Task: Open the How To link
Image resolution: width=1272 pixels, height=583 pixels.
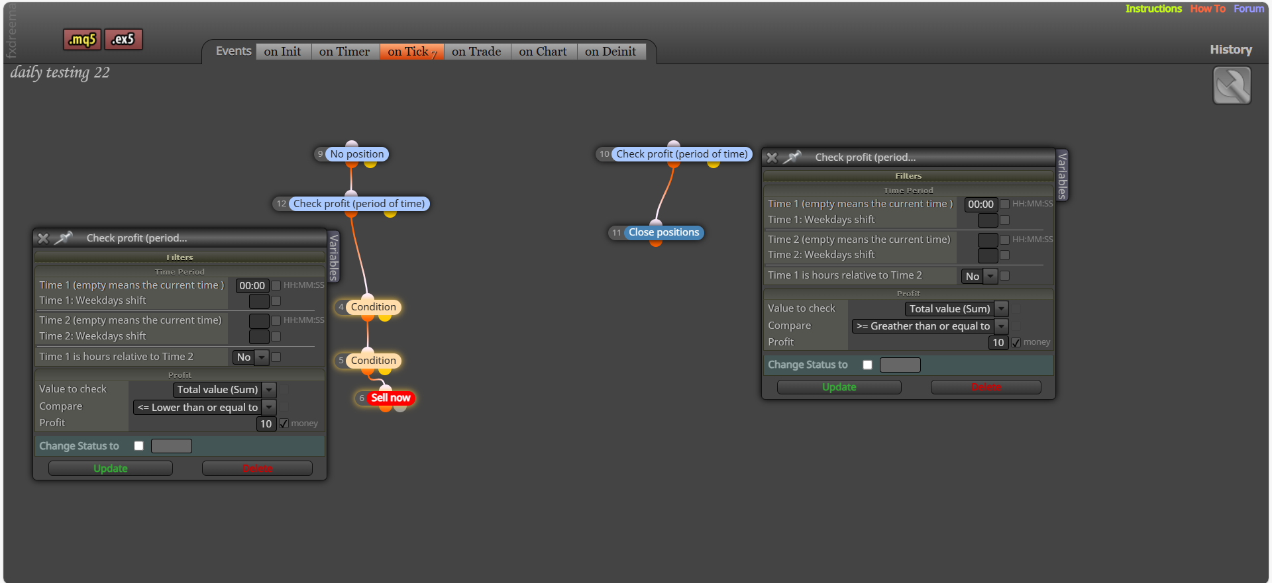Action: click(1208, 9)
